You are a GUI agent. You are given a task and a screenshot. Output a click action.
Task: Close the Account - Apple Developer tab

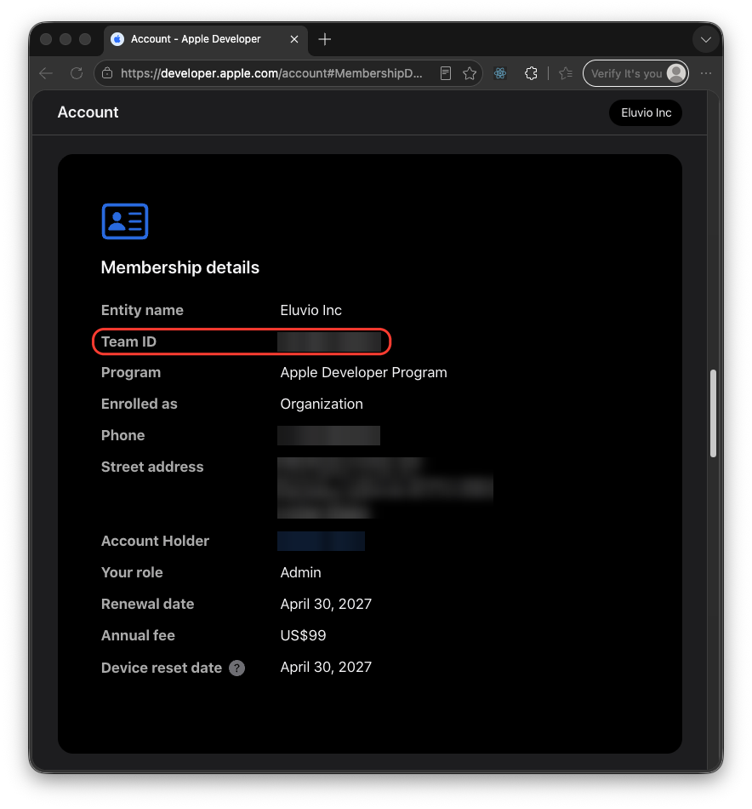(x=294, y=39)
